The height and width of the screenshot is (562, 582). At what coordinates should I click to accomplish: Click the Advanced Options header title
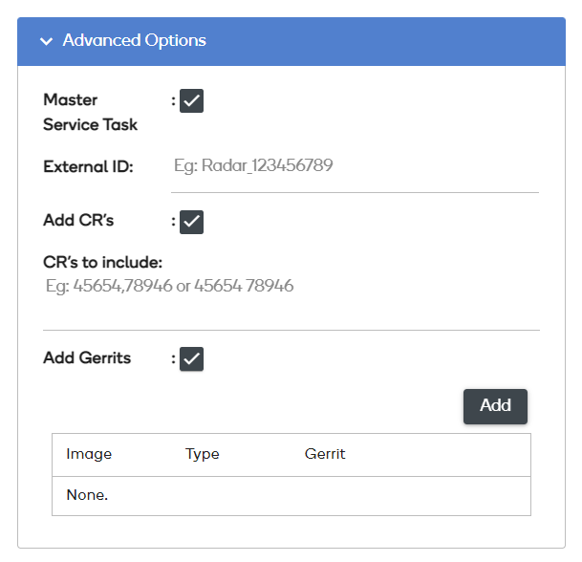[x=134, y=41]
